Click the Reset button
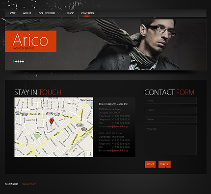This screenshot has height=194, width=211. point(150,164)
